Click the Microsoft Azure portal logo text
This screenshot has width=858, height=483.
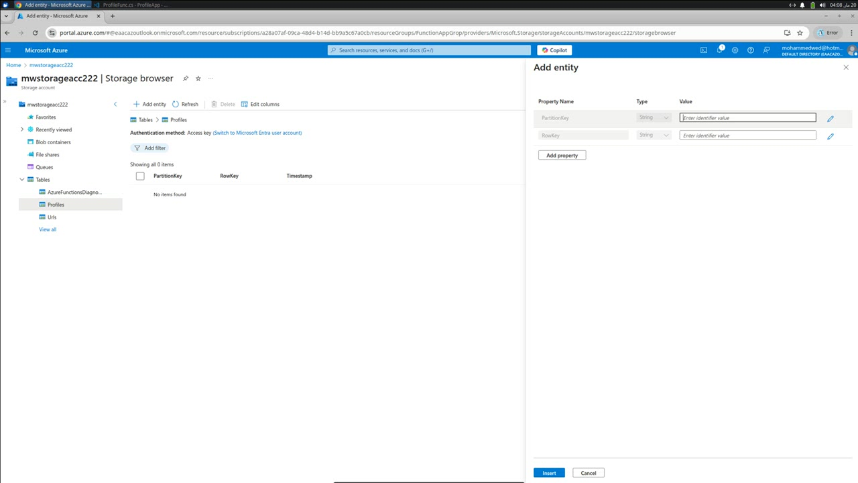click(46, 50)
